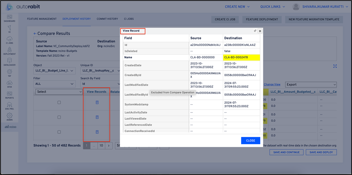Check the second row checkbox
This screenshot has width=352, height=175.
(59, 117)
